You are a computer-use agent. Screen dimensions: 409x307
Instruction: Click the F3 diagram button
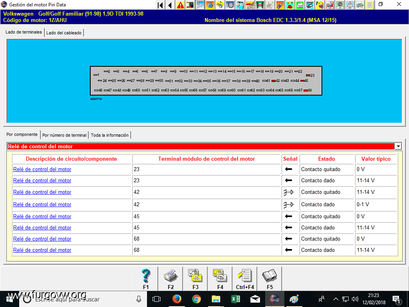click(195, 279)
